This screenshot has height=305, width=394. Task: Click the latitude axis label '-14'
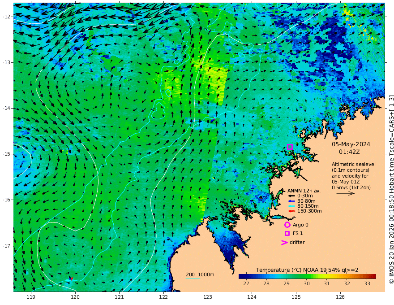(x=7, y=108)
